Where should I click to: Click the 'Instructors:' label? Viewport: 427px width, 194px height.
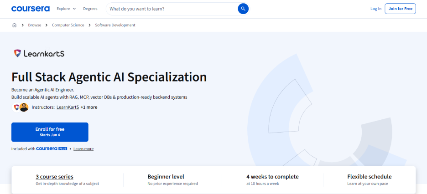pyautogui.click(x=43, y=107)
